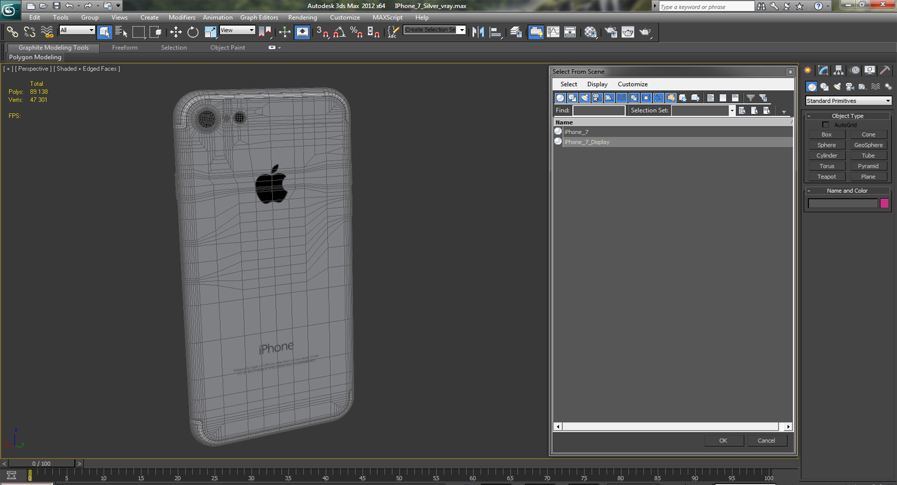Open the selection filter All dropdown
The image size is (897, 485).
pos(77,30)
